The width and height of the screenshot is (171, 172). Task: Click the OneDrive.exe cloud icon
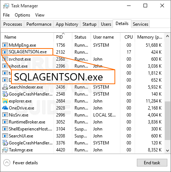coord(5,108)
